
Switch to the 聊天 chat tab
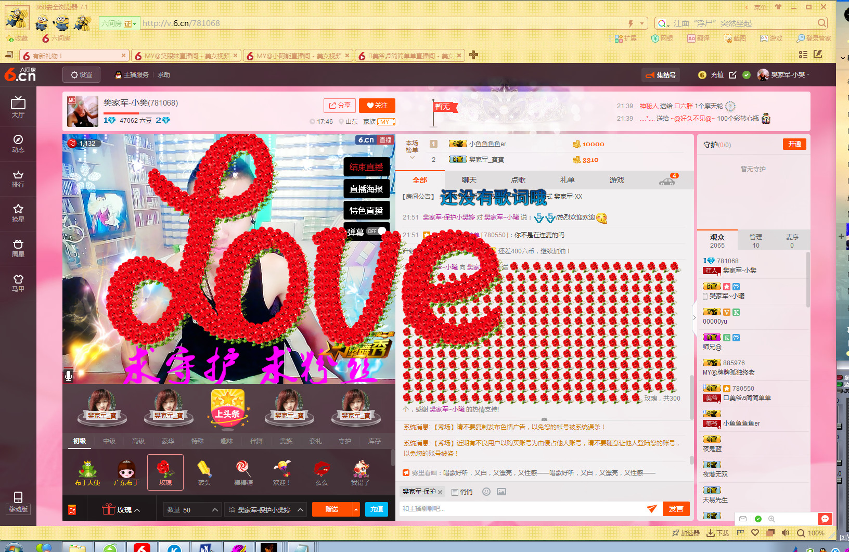pos(469,180)
